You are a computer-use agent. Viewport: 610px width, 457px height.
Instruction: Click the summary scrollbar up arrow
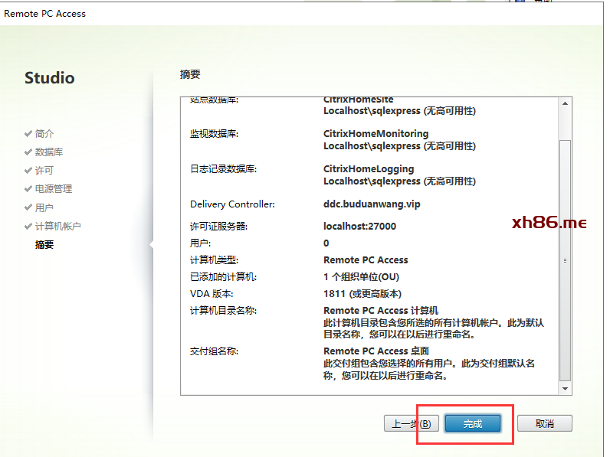click(566, 103)
